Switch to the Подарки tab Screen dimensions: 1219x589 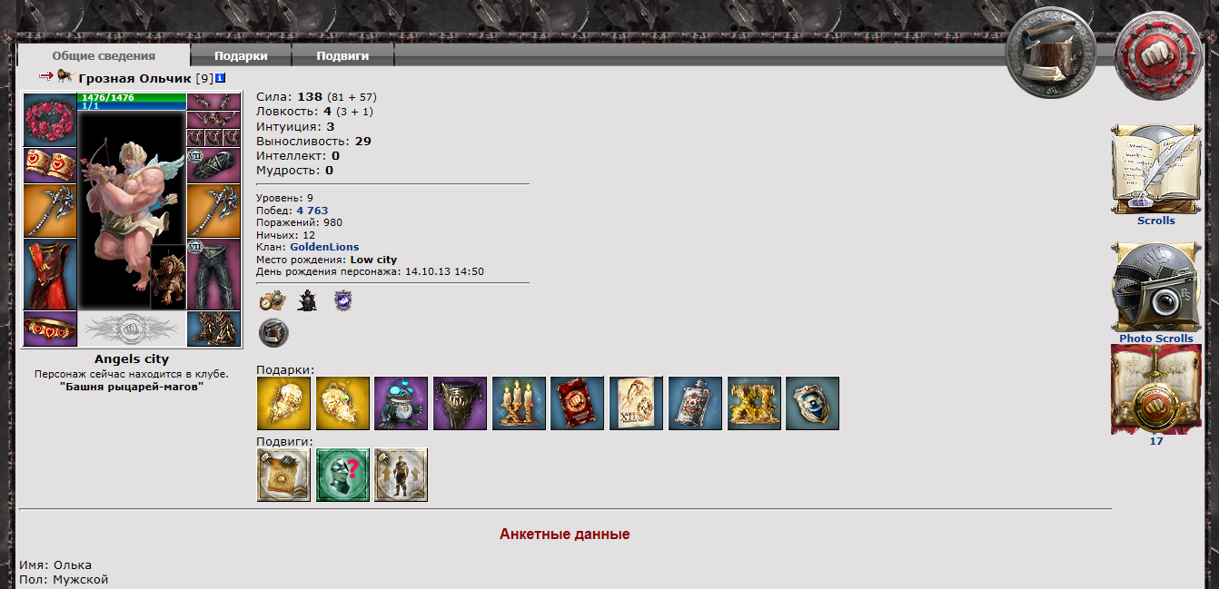241,55
